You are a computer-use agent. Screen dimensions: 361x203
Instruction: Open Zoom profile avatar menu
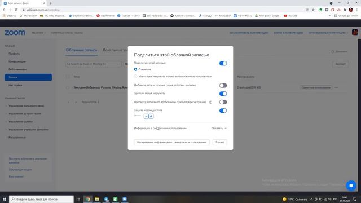click(355, 32)
